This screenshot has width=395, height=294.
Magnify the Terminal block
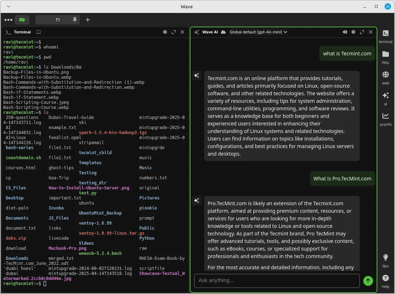pos(174,32)
